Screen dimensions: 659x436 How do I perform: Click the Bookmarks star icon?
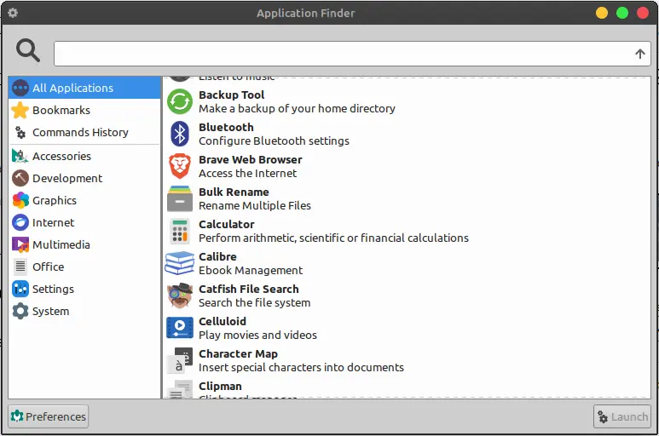(20, 110)
